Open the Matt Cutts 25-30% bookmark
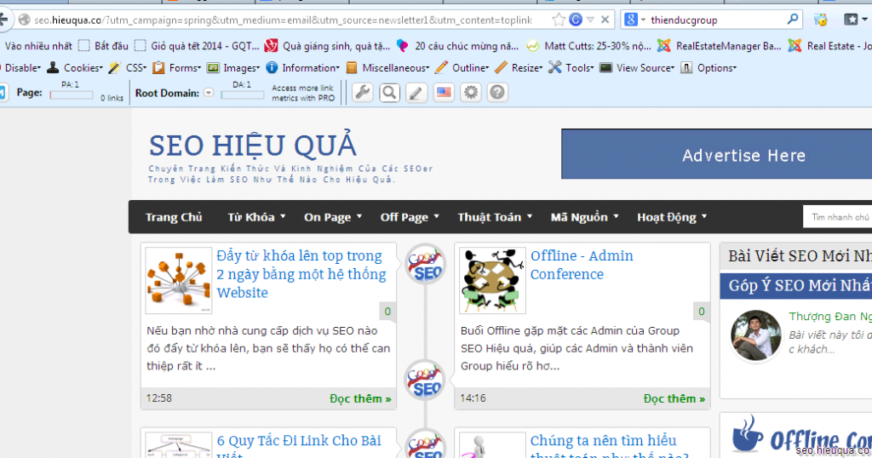 (x=589, y=46)
